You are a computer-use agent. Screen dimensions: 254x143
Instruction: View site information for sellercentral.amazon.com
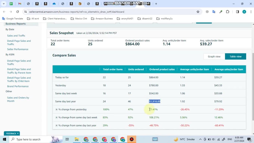point(25,12)
